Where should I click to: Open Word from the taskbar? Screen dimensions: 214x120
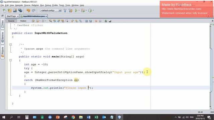click(x=88, y=117)
